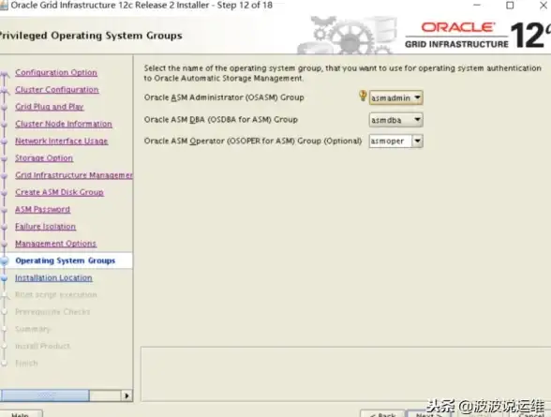This screenshot has width=551, height=417.
Task: Open the asmdba OSDBA group dropdown
Action: click(396, 120)
